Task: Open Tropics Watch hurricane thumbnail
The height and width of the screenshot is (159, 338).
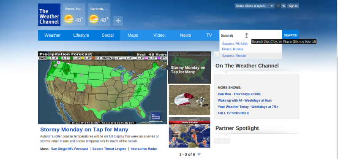Action: (189, 132)
